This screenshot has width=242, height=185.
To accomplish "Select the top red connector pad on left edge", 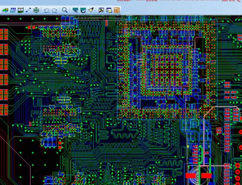I will pyautogui.click(x=4, y=34).
